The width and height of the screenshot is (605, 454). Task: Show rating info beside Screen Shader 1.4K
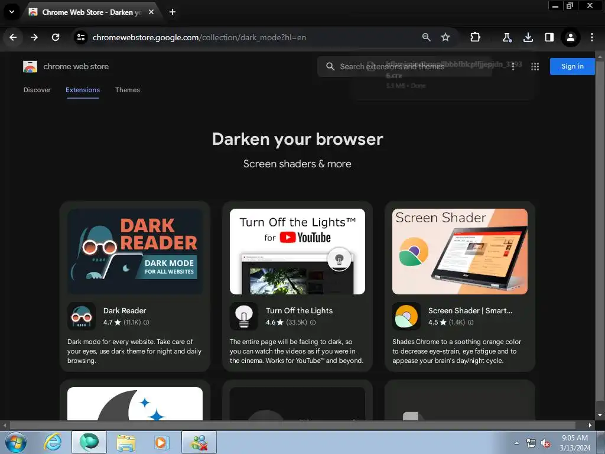click(471, 322)
